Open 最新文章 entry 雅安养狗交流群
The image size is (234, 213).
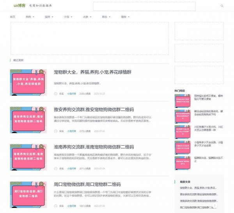[x=199, y=194]
